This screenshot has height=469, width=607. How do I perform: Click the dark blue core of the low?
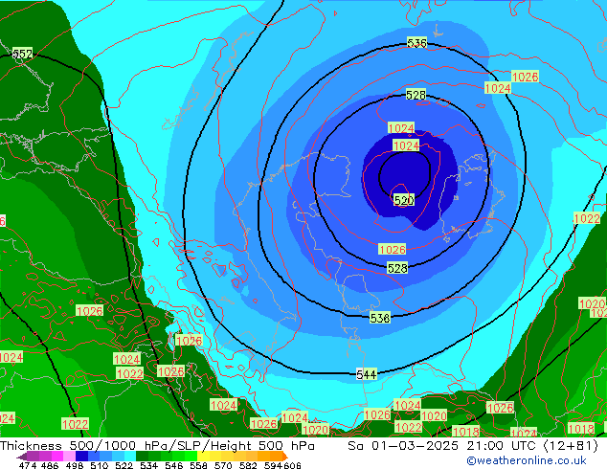click(x=400, y=172)
